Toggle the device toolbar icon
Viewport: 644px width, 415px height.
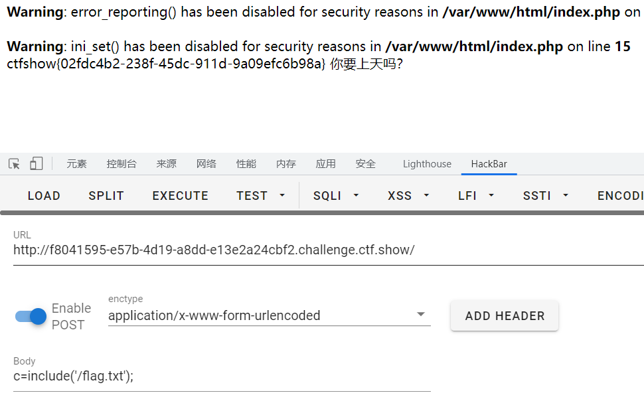click(x=36, y=163)
